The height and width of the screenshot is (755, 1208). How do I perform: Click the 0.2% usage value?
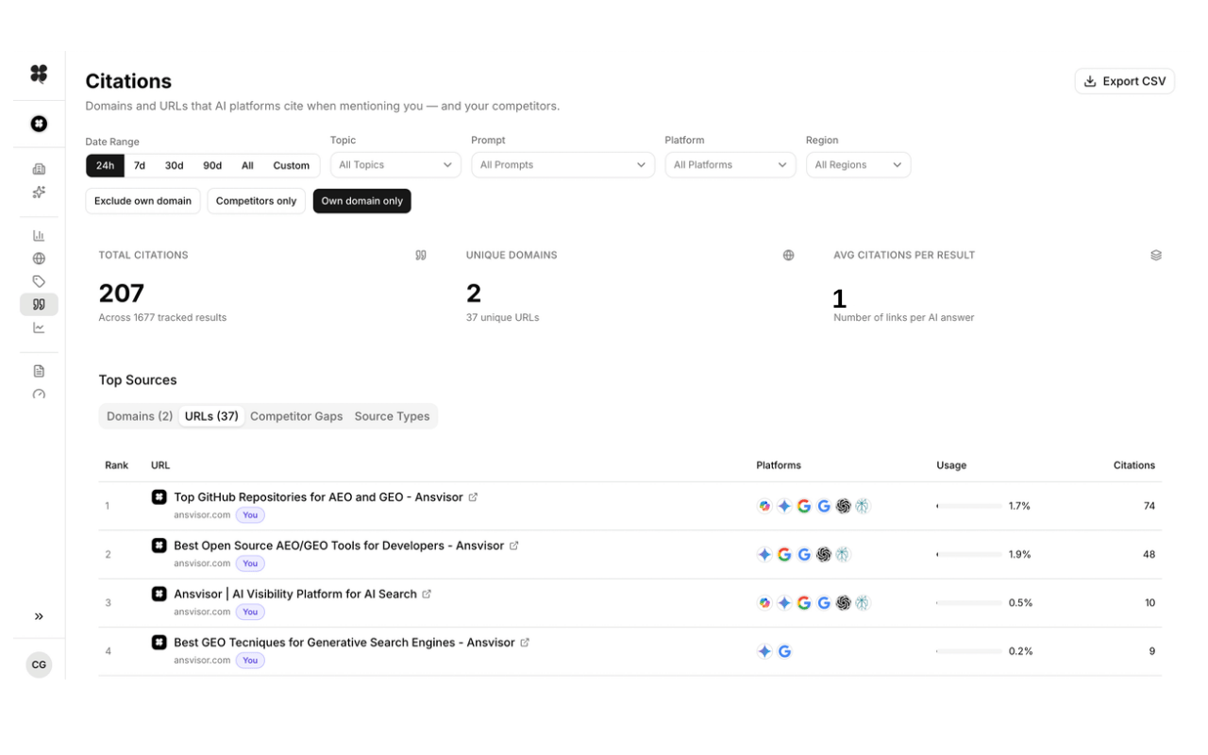pyautogui.click(x=1021, y=651)
